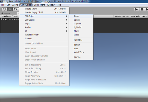148x102 pixels.
Task: Open the Edit menu
Action: click(8, 5)
